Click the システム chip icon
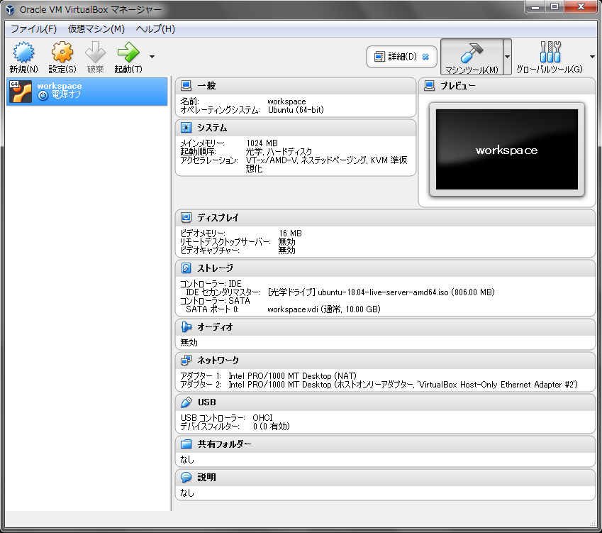602x533 pixels. point(186,128)
